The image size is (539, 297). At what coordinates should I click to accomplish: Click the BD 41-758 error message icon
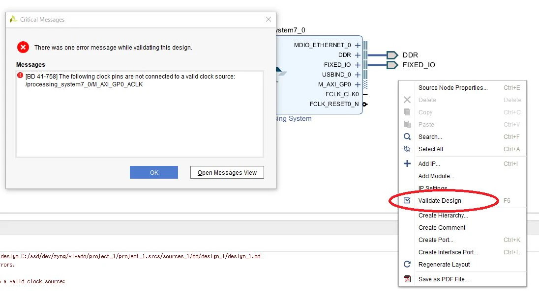click(x=20, y=76)
